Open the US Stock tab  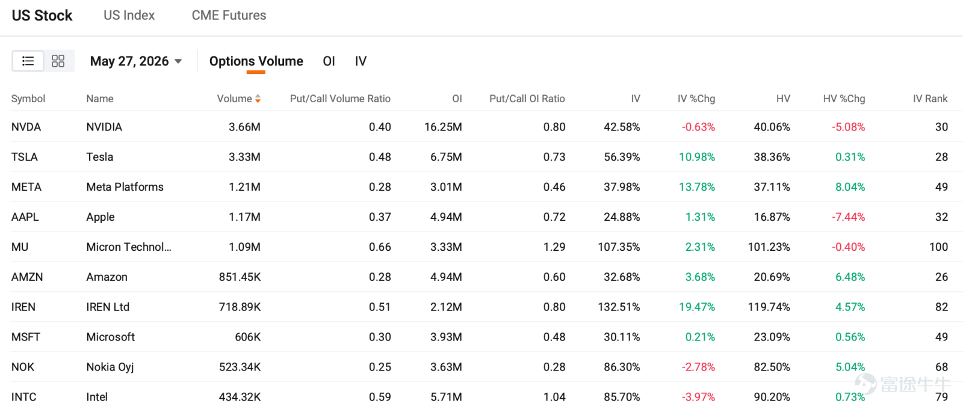42,16
